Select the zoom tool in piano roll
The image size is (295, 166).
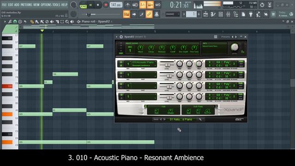67,22
